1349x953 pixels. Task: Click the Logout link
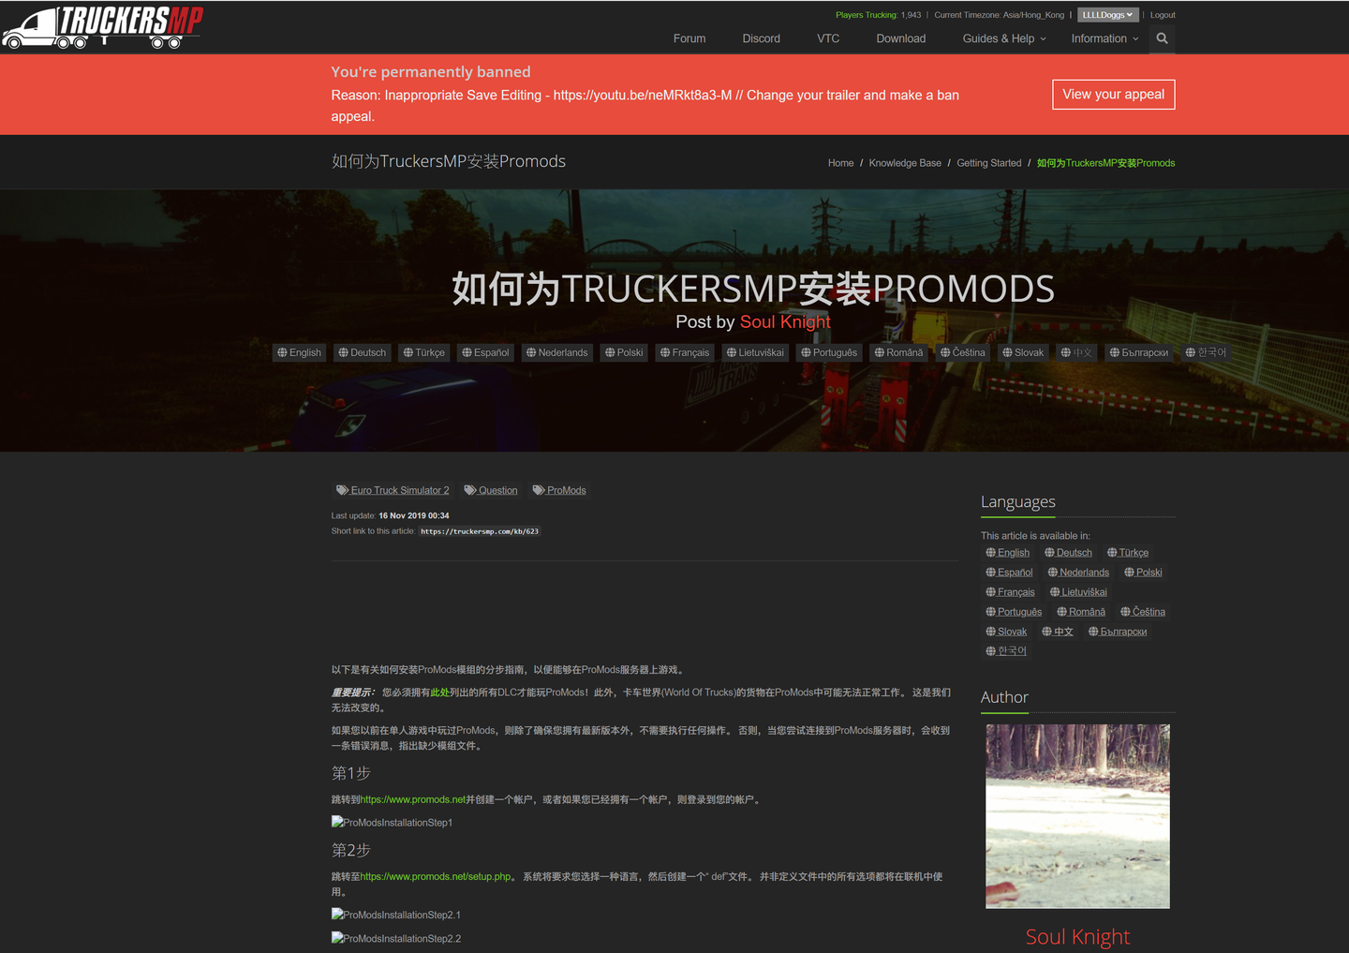click(1163, 15)
